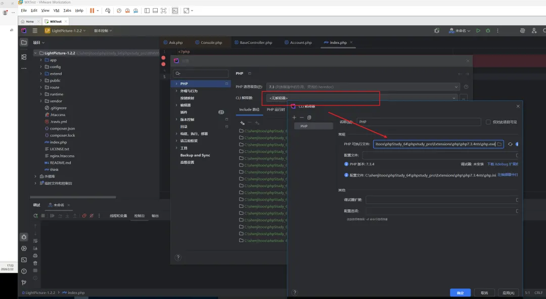
Task: Click the clear all trash icon in console
Action: pyautogui.click(x=35, y=263)
